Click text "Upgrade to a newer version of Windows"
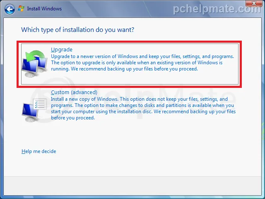265x199 pixels. point(95,56)
